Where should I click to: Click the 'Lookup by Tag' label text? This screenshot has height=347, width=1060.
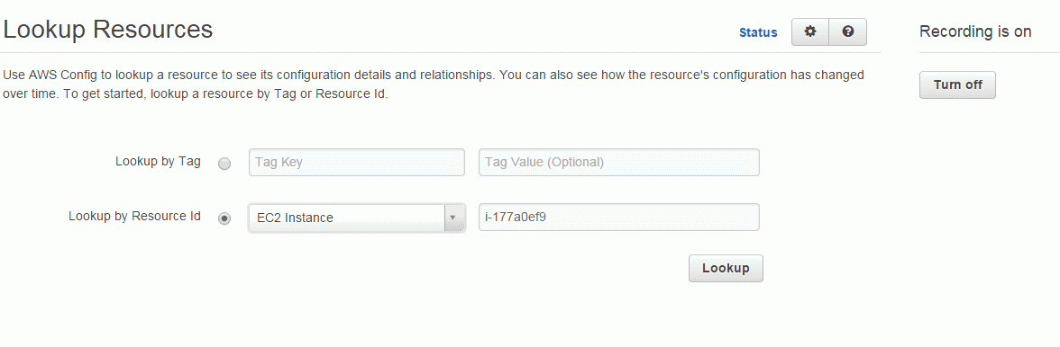[159, 162]
